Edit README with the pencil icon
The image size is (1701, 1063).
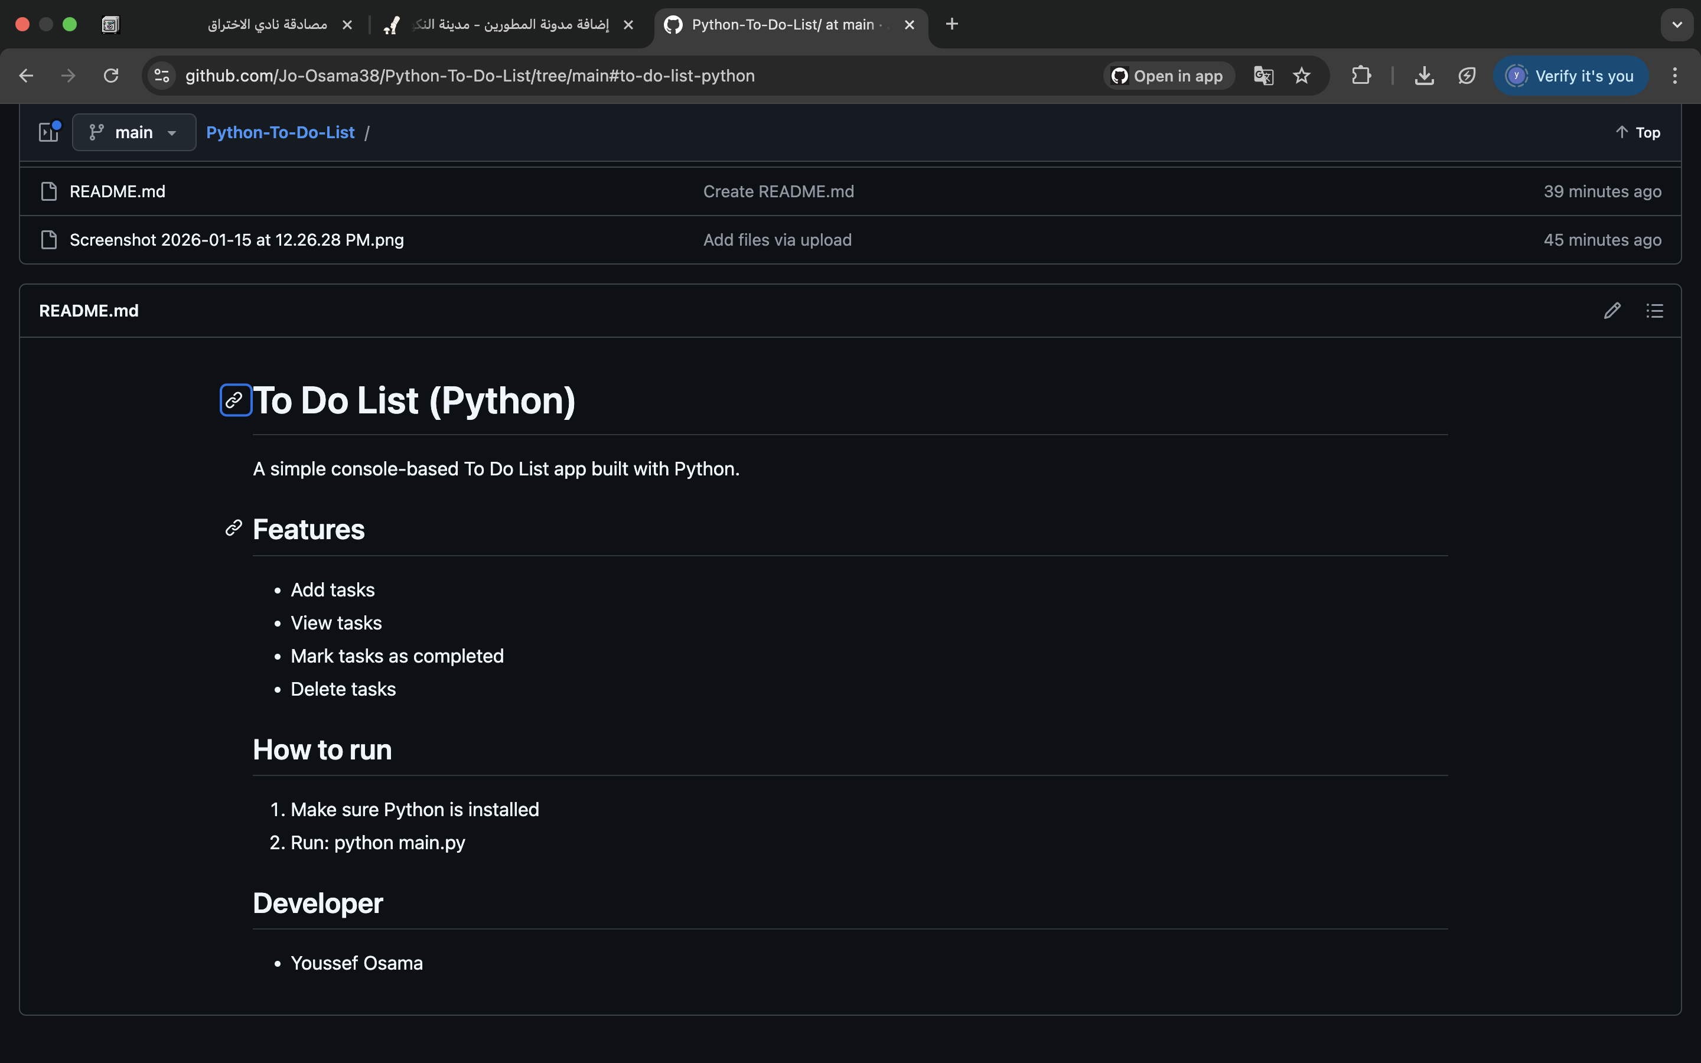1612,311
